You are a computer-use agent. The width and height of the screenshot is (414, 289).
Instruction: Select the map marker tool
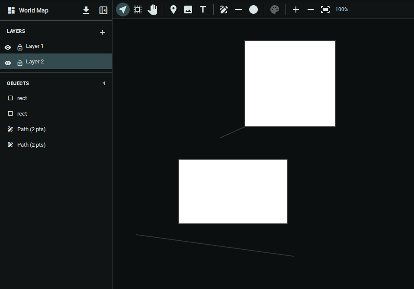(x=173, y=9)
